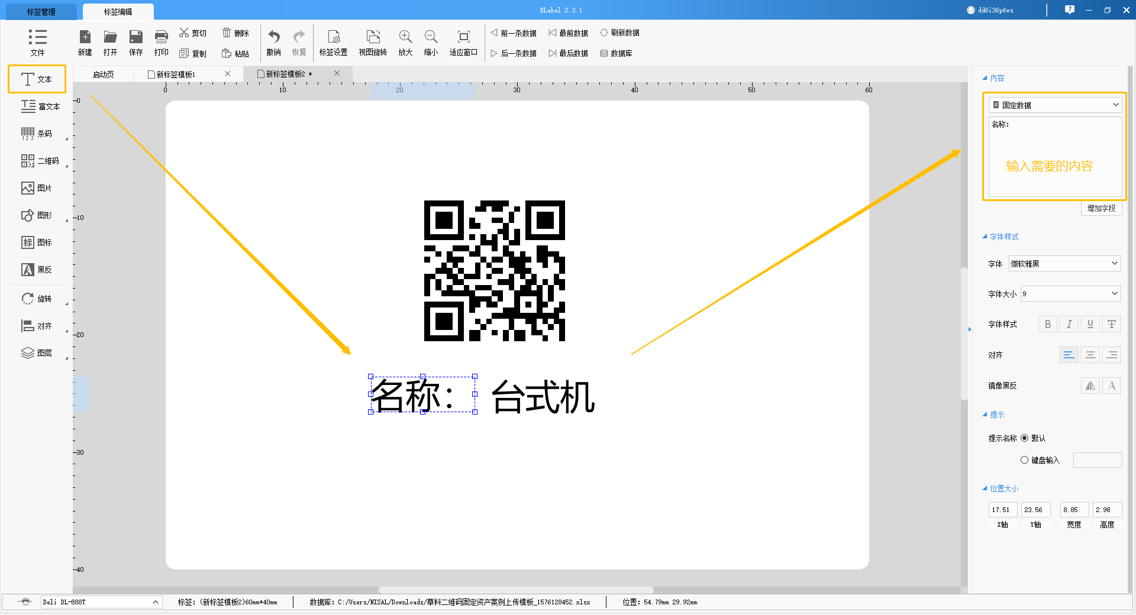Select the 文本 text tool
Viewport: 1136px width, 615px height.
pos(37,79)
